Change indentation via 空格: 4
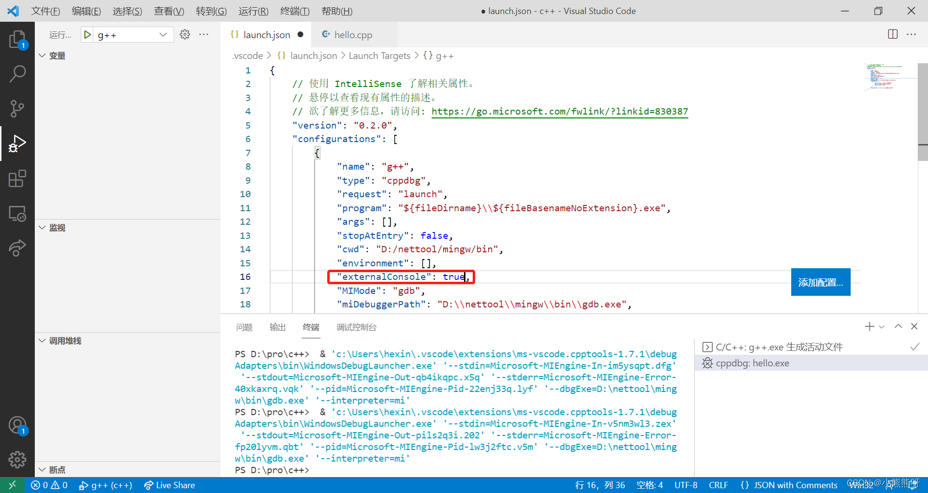This screenshot has height=493, width=928. coord(650,485)
